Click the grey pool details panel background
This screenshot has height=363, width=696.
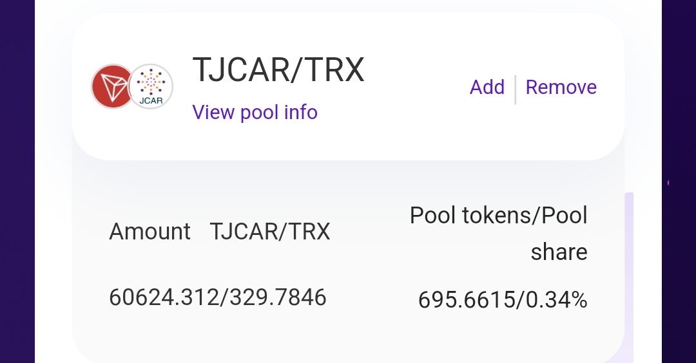tap(348, 337)
